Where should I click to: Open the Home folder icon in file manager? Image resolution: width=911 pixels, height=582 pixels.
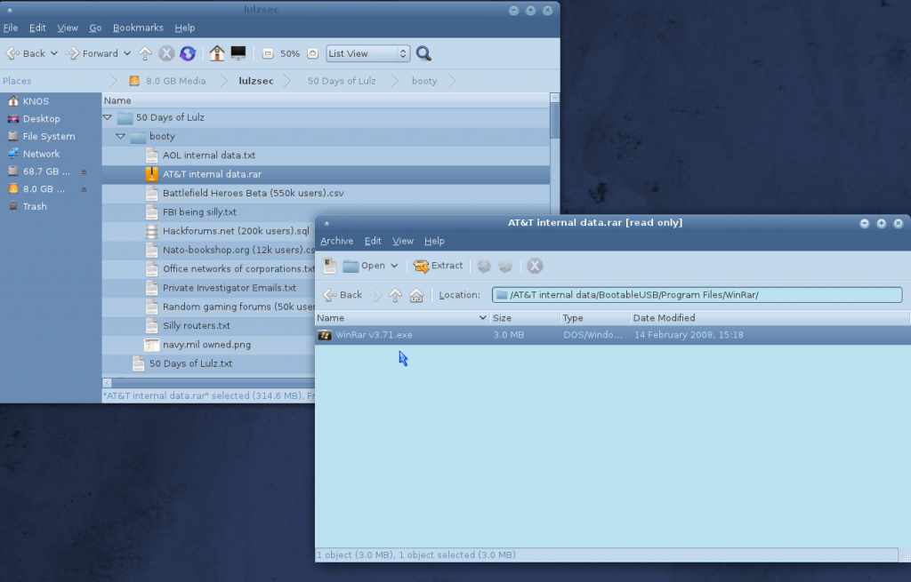(217, 53)
